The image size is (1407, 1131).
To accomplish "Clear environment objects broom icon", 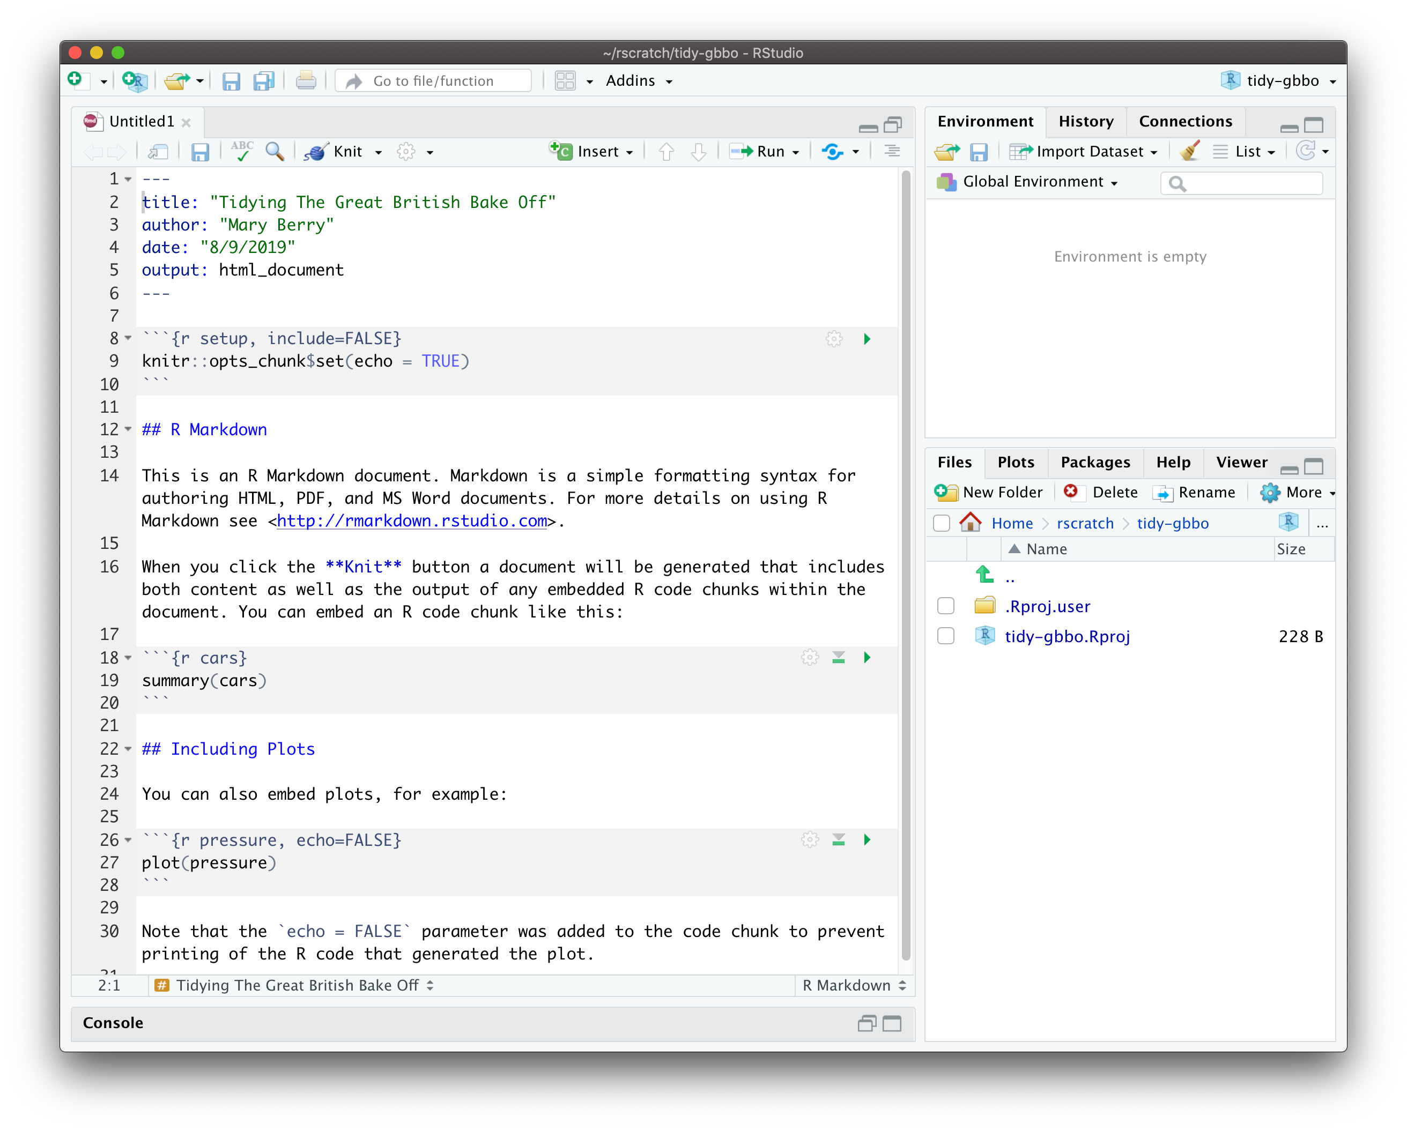I will pyautogui.click(x=1189, y=151).
